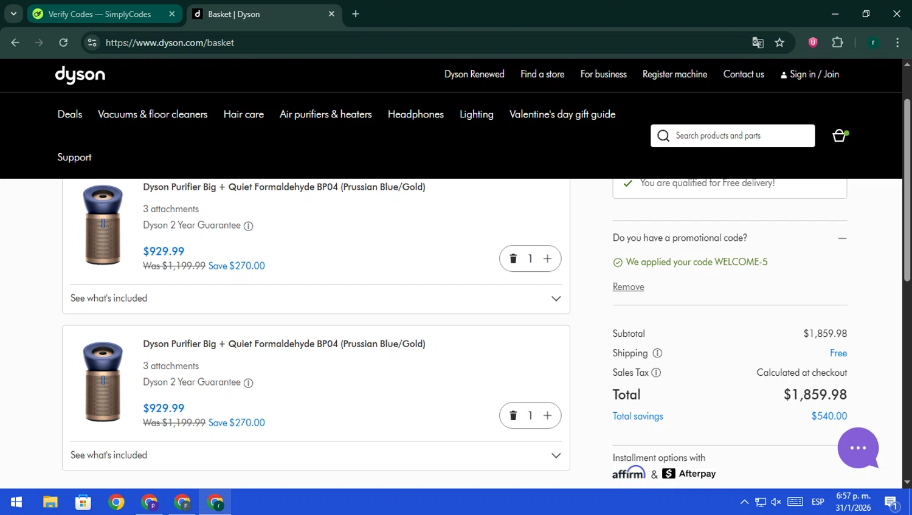Go to Dyson Renewed
This screenshot has width=912, height=515.
pos(474,74)
